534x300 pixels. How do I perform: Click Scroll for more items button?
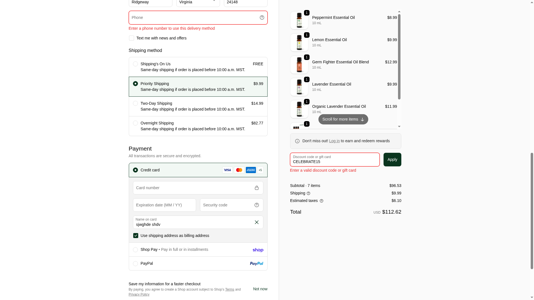pyautogui.click(x=343, y=119)
